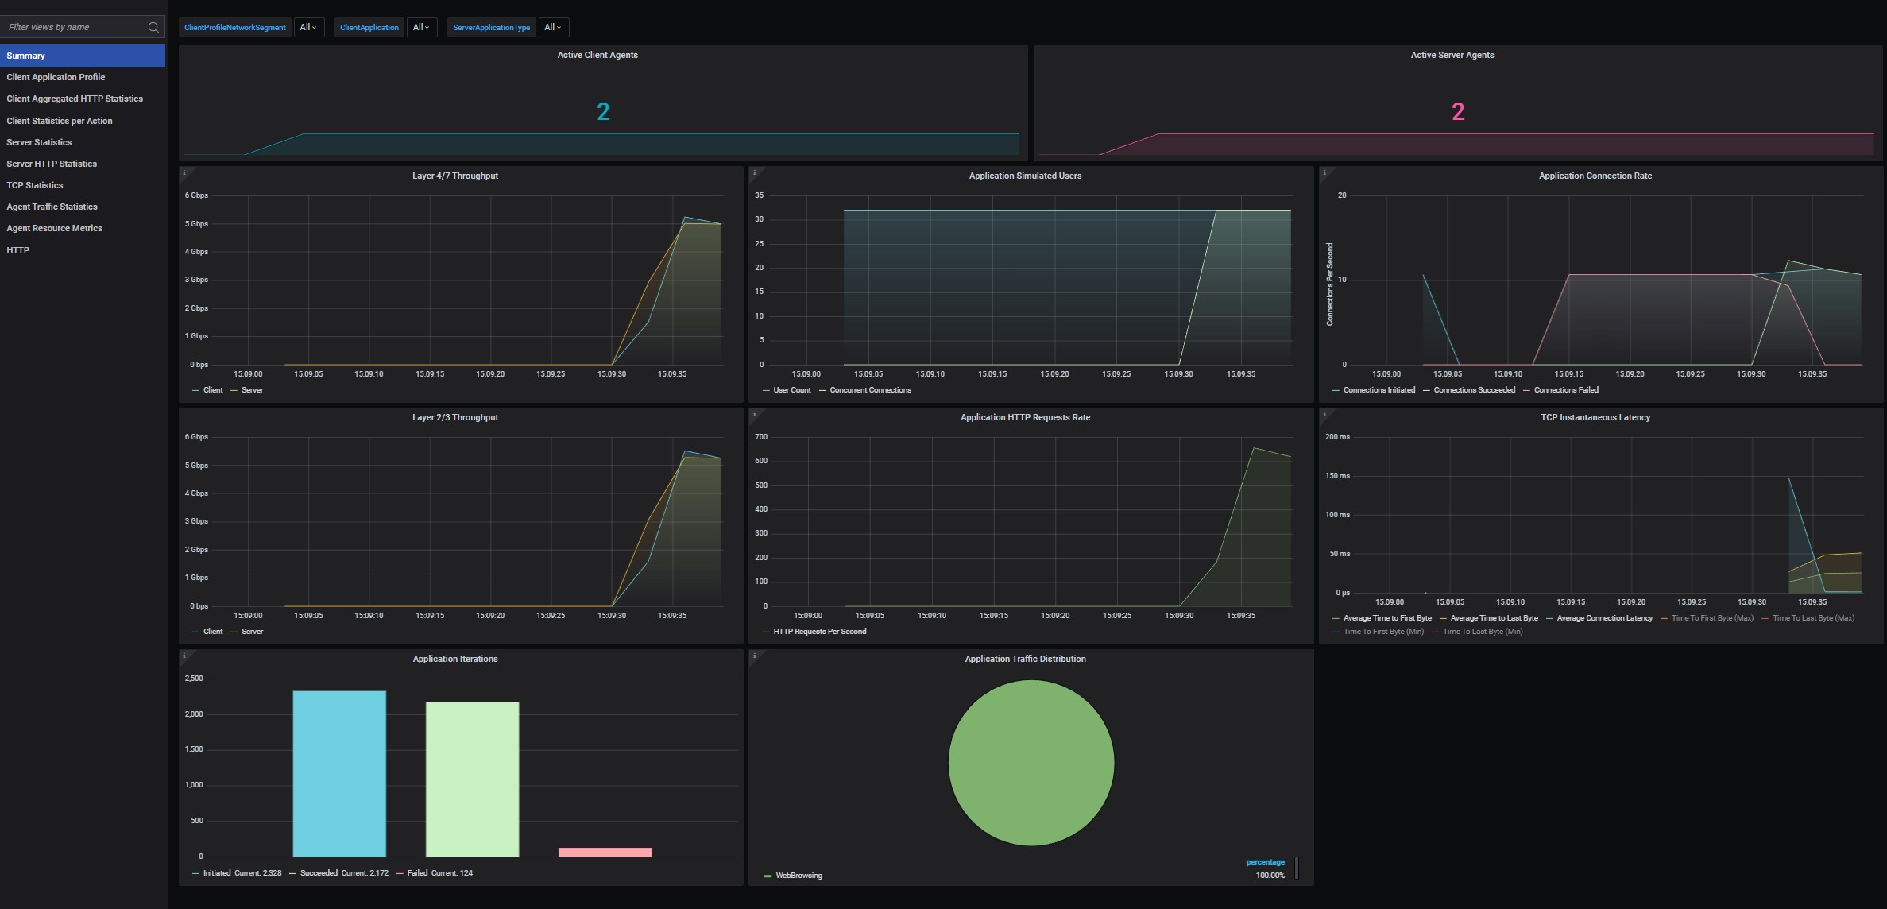Click info icon on Application HTTP Requests Rate panel

(x=754, y=414)
